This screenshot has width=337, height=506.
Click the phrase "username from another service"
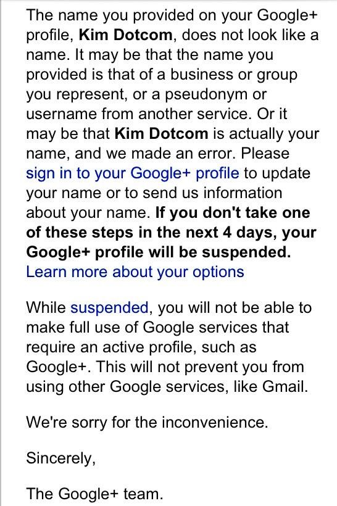coord(138,114)
